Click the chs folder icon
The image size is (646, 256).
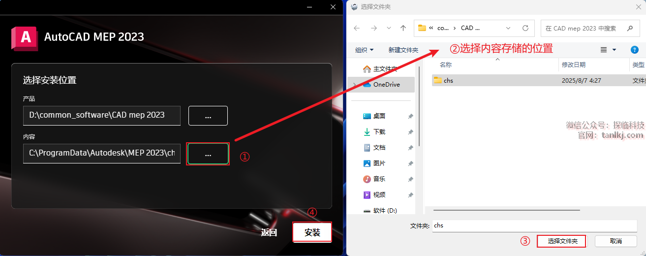[x=437, y=80]
